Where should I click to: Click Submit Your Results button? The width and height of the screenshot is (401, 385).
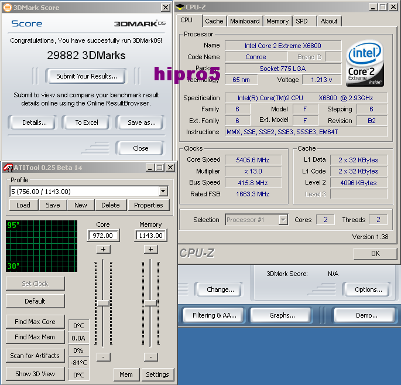[x=87, y=76]
